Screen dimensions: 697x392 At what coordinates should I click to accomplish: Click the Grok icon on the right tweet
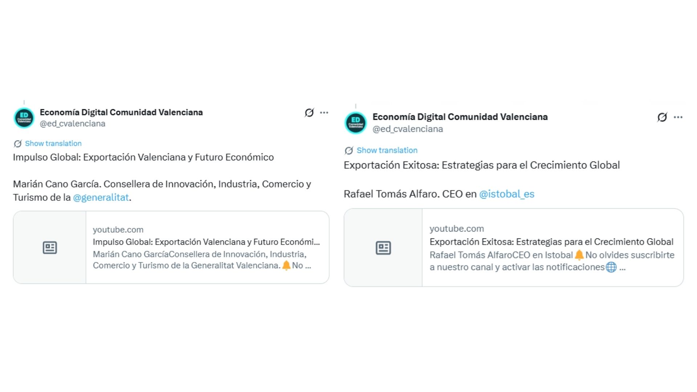pos(662,117)
